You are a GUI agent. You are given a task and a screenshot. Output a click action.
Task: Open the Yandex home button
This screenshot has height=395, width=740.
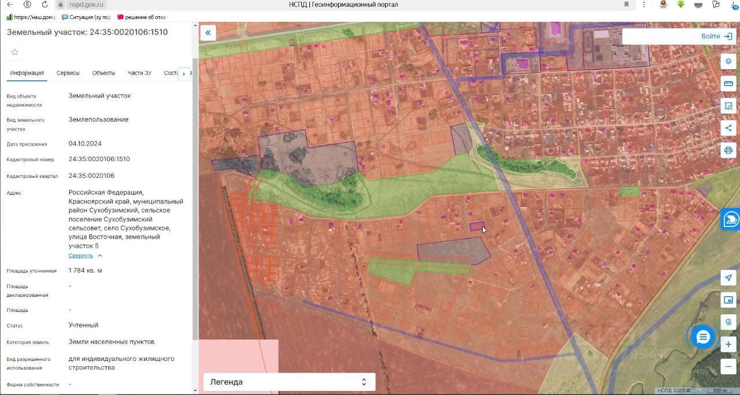[27, 5]
